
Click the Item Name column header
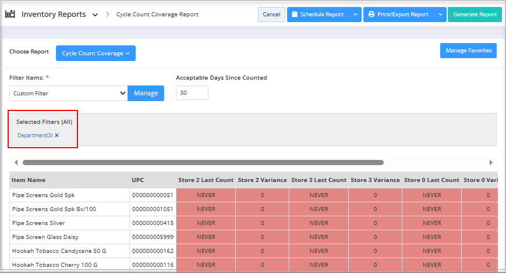(x=29, y=180)
